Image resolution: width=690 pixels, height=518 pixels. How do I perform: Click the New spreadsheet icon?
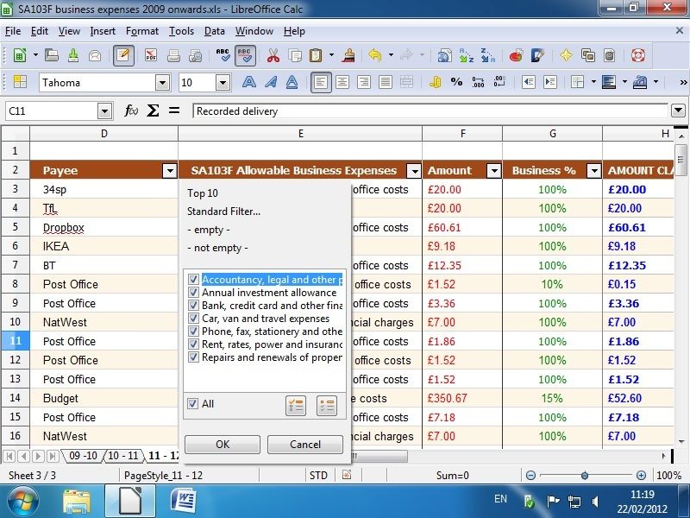(19, 55)
